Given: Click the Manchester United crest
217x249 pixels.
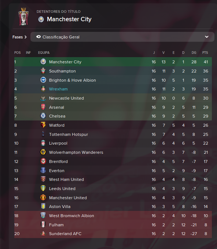Looking at the screenshot, I should tap(43, 197).
